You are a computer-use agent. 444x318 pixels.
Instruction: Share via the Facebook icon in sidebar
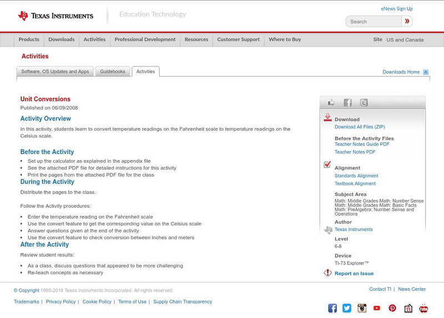click(x=348, y=102)
